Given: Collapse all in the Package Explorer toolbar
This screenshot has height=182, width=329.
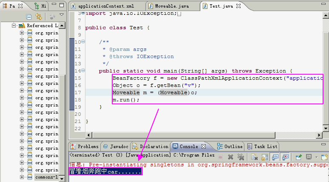Looking at the screenshot, I should 29,17.
